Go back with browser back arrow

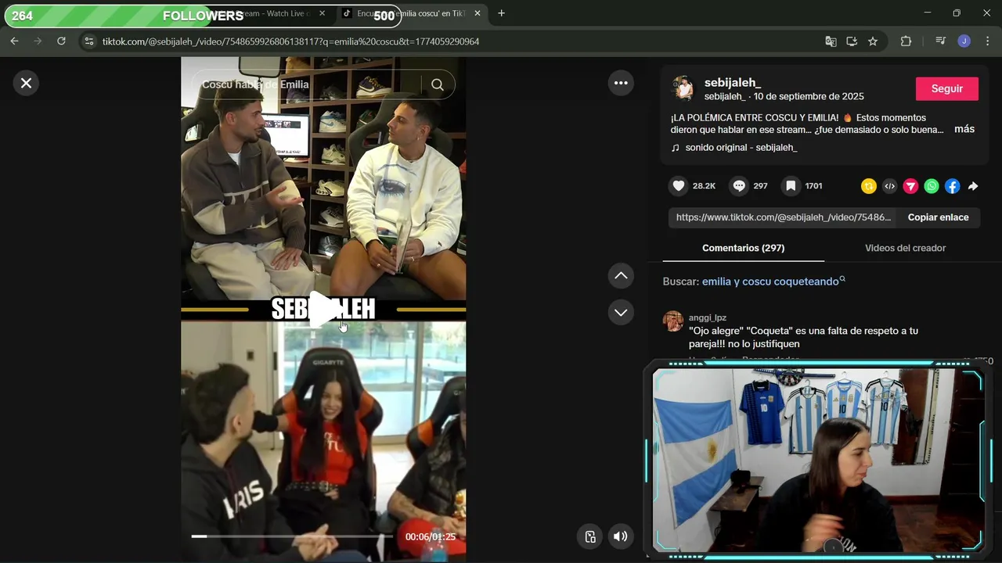14,41
